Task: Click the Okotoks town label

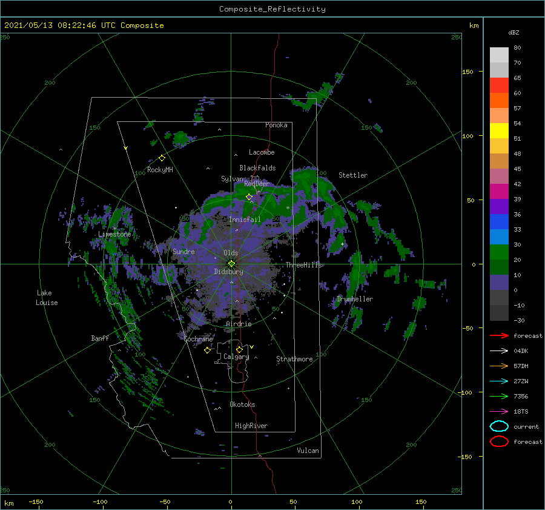Action: point(242,404)
